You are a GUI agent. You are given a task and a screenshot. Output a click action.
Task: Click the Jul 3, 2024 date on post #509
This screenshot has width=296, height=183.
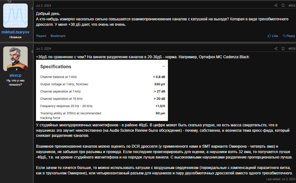(x=43, y=49)
